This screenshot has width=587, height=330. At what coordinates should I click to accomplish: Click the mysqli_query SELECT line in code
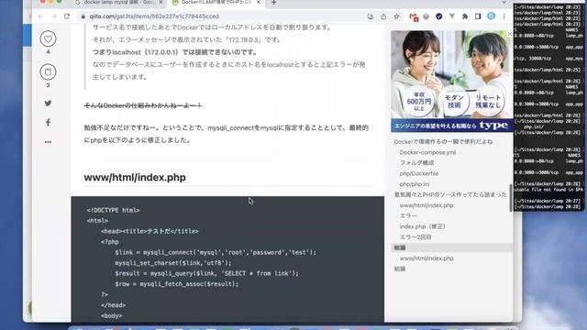click(x=207, y=273)
